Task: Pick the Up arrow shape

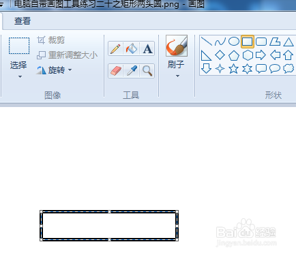Action: pyautogui.click(x=288, y=55)
